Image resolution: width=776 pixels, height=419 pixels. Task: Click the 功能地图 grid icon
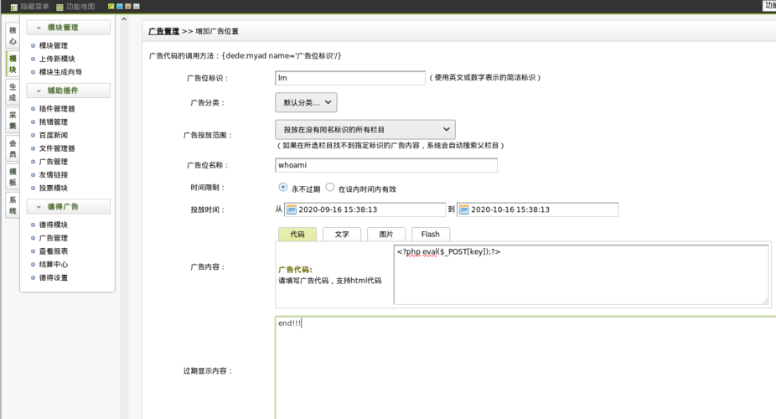(59, 7)
